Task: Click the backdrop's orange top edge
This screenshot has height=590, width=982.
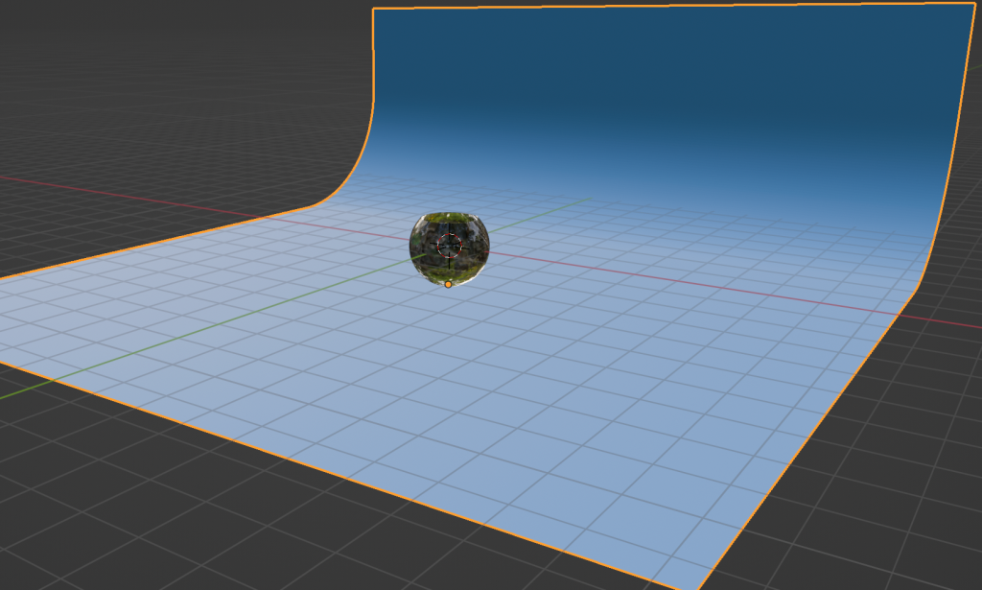Action: (x=671, y=6)
